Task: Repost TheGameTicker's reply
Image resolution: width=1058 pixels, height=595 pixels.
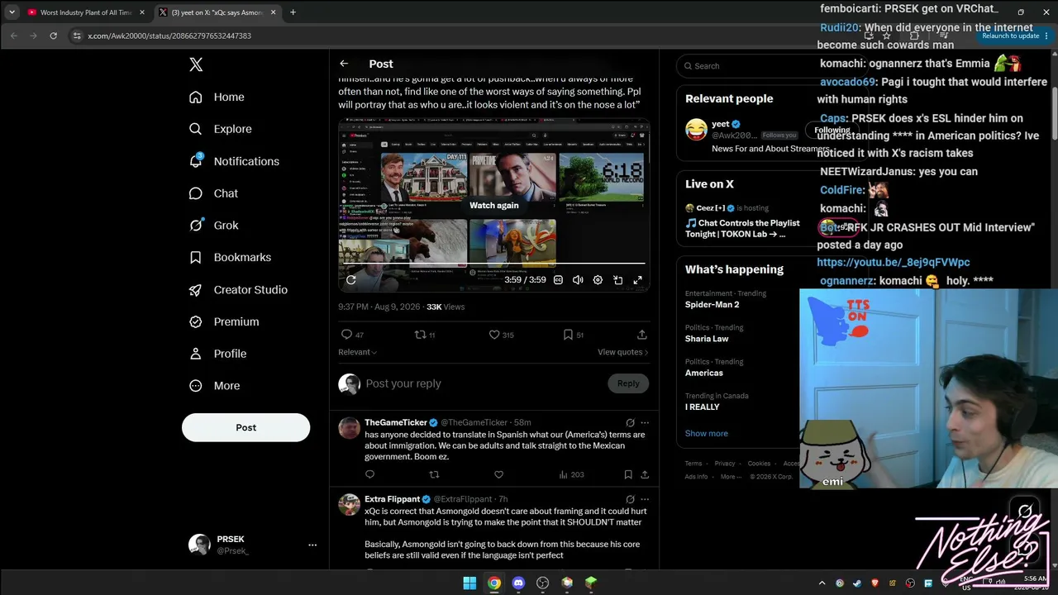Action: tap(434, 474)
